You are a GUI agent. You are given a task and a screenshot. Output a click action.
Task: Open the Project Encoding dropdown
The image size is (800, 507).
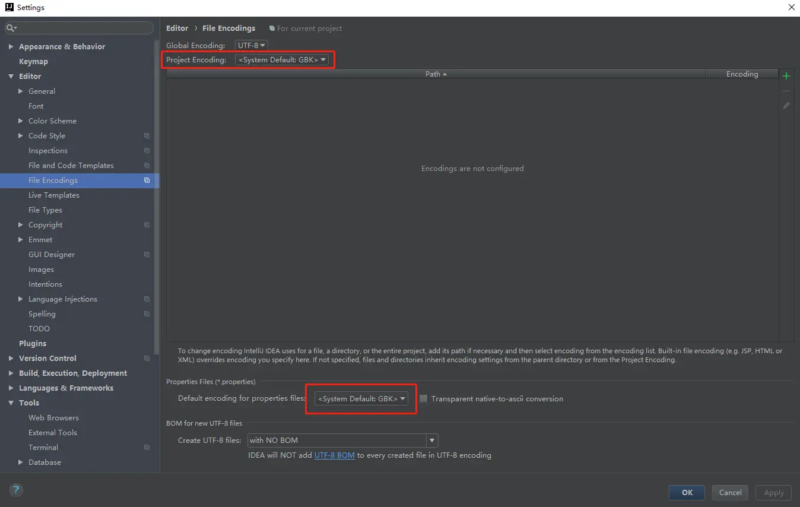click(282, 59)
